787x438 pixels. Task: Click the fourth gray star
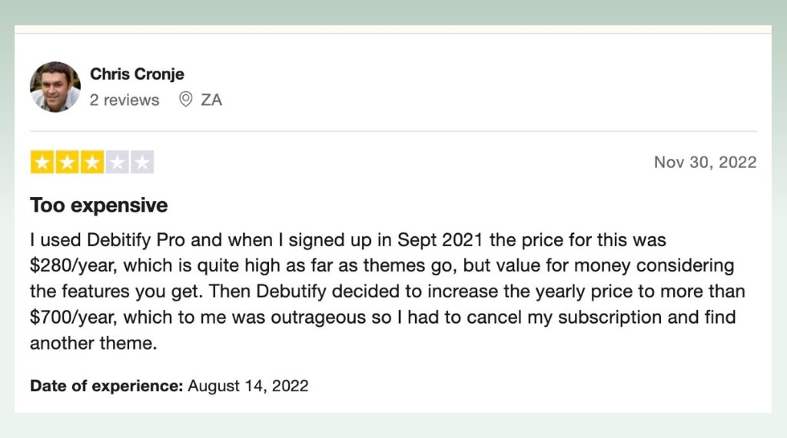(118, 163)
